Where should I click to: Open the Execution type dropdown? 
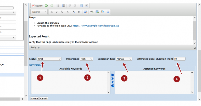(124, 59)
